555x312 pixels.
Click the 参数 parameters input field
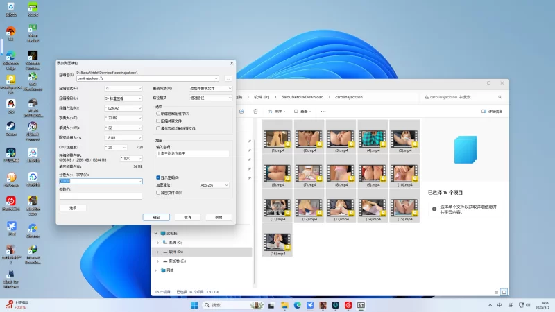tap(101, 196)
